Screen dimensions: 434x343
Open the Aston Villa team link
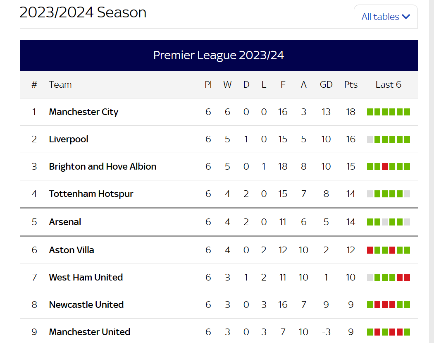(x=72, y=250)
